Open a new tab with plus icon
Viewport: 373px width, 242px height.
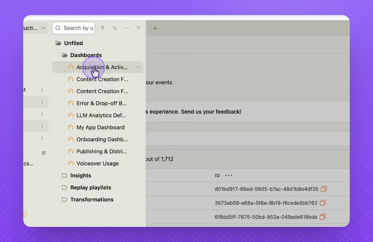click(x=155, y=28)
